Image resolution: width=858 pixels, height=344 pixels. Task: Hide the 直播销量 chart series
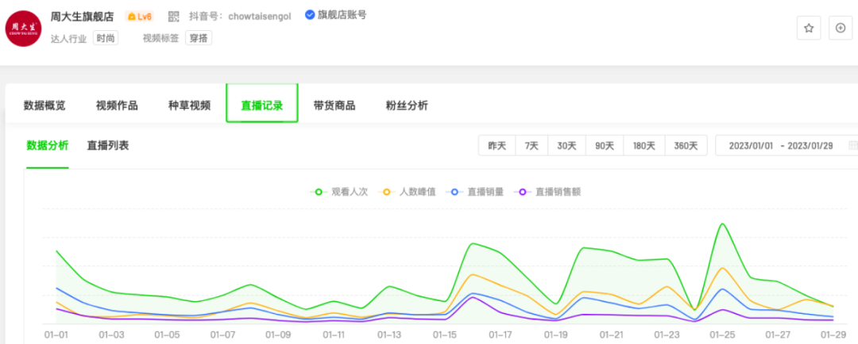(x=477, y=191)
